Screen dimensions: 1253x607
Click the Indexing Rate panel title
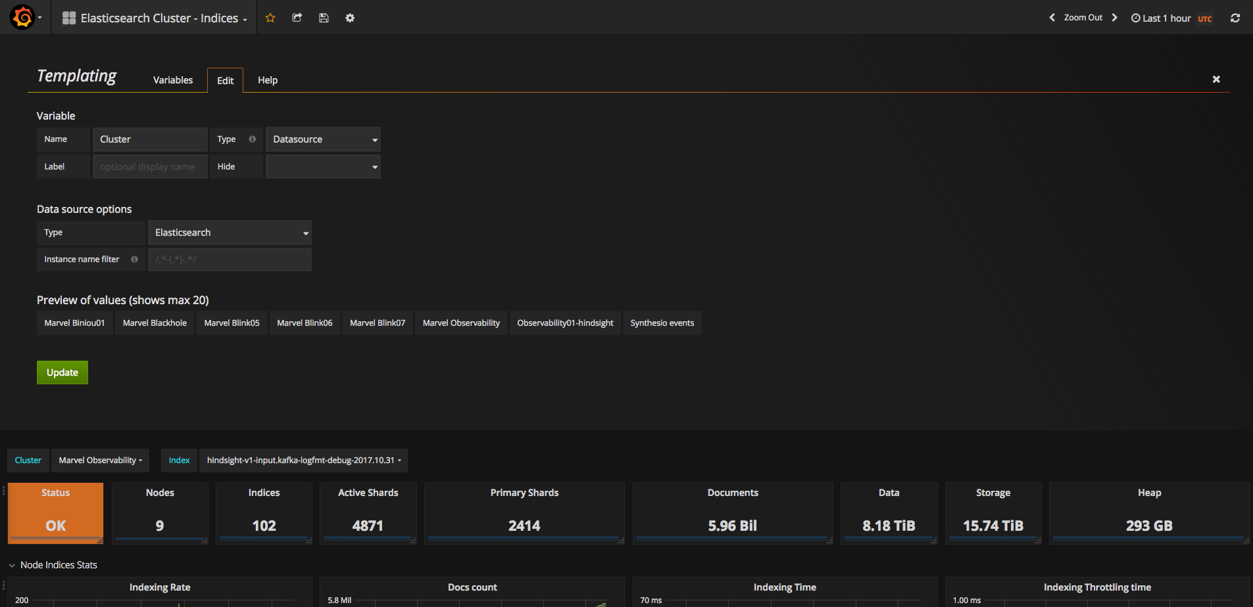160,587
